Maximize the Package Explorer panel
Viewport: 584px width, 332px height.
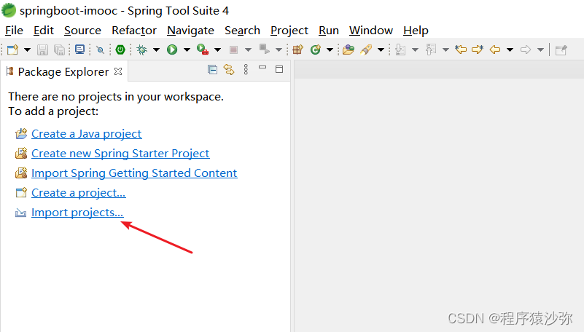[279, 69]
